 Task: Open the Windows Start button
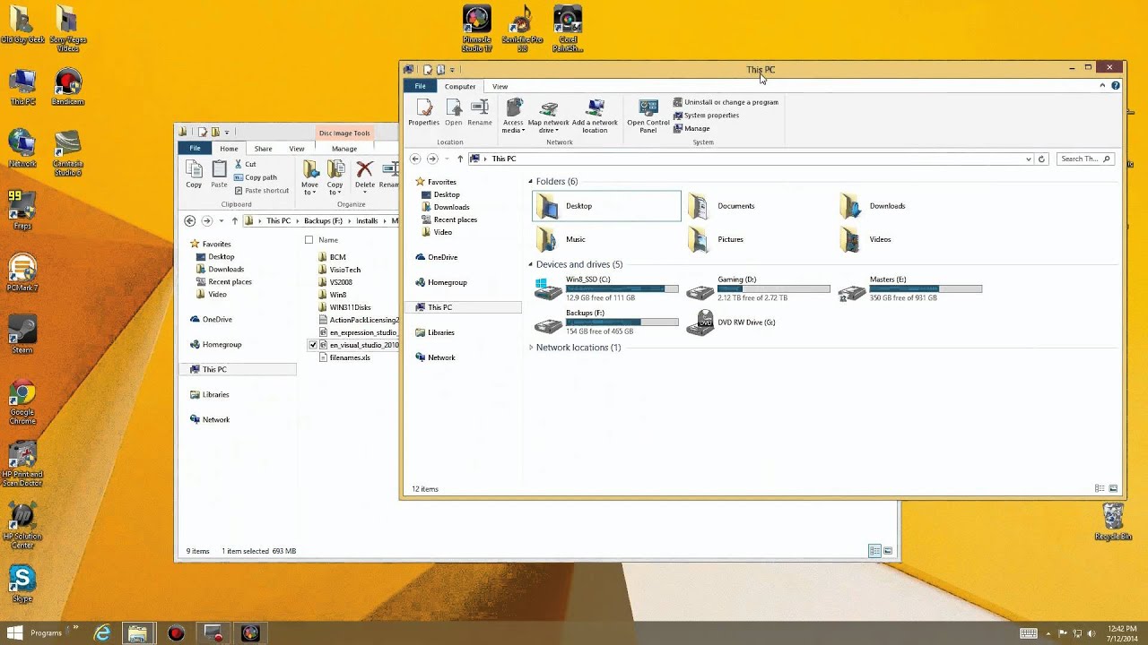14,633
